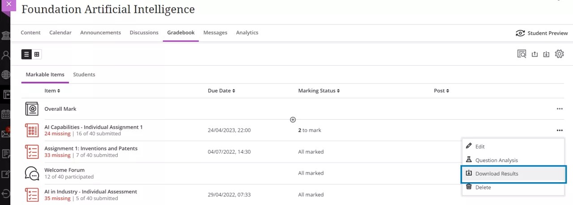The height and width of the screenshot is (205, 573).
Task: Click the add item plus circle icon
Action: click(293, 120)
